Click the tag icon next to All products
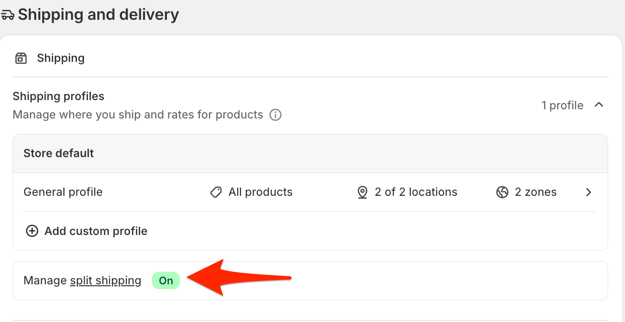Image resolution: width=625 pixels, height=322 pixels. pos(216,192)
